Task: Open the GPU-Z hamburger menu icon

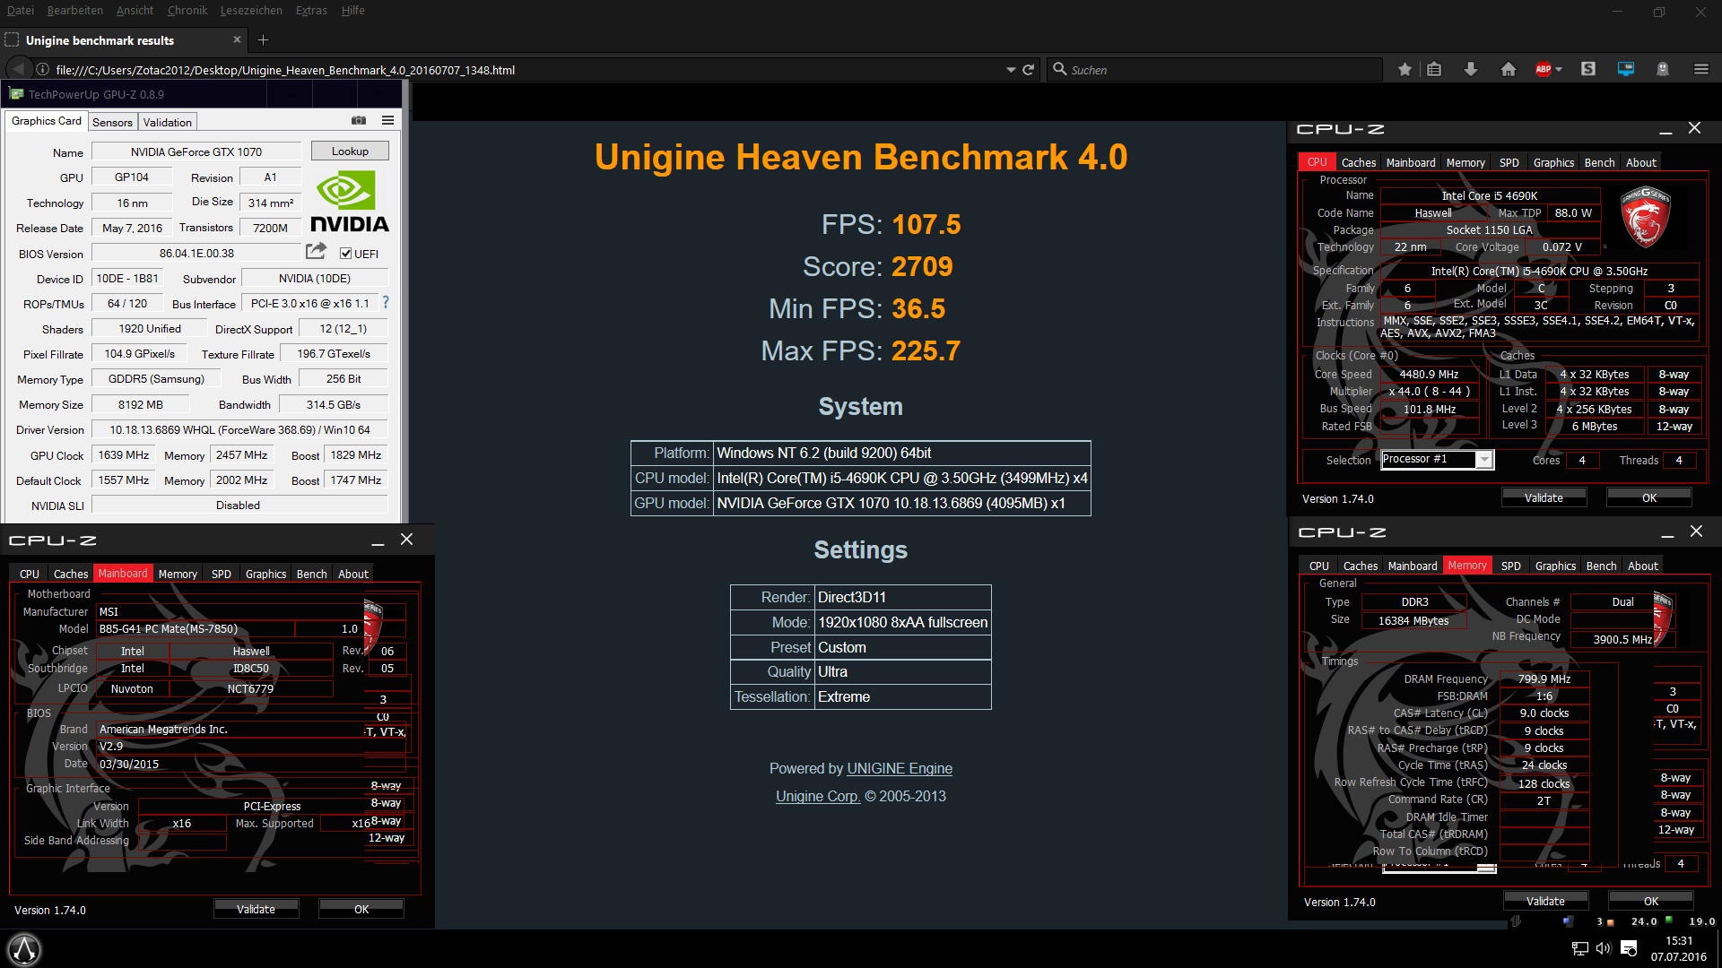Action: [x=387, y=121]
